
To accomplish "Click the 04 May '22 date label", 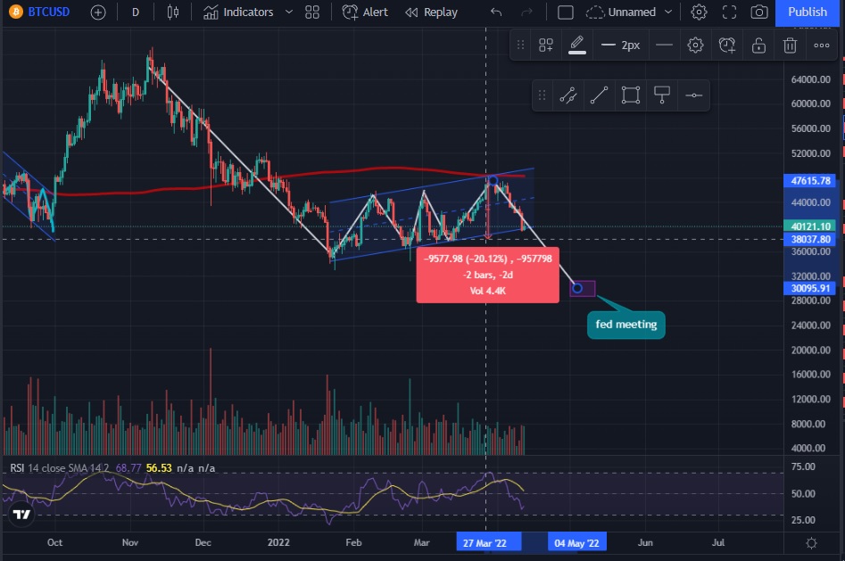I will point(576,542).
